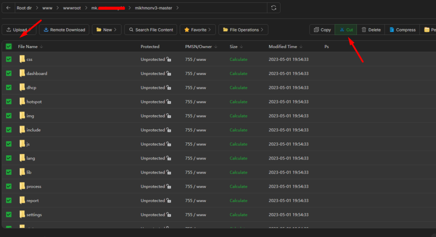This screenshot has height=237, width=436.
Task: Calculate size of settings folder
Action: click(238, 214)
